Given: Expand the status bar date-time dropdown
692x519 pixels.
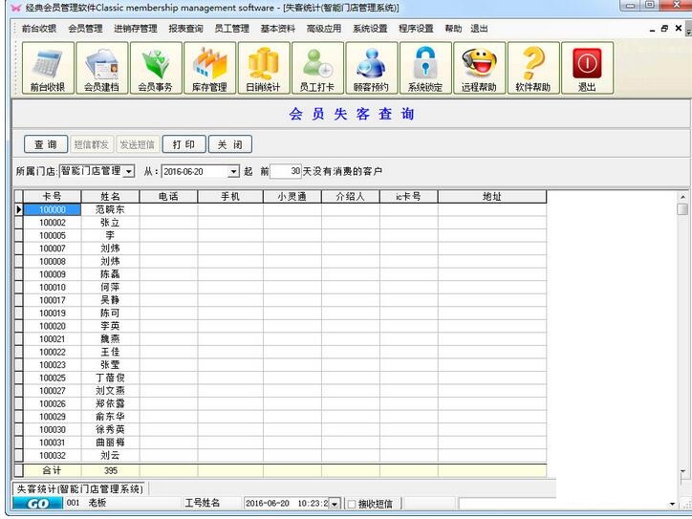Looking at the screenshot, I should (x=335, y=504).
